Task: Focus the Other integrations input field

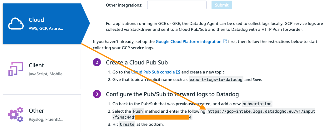Action: coord(177,5)
